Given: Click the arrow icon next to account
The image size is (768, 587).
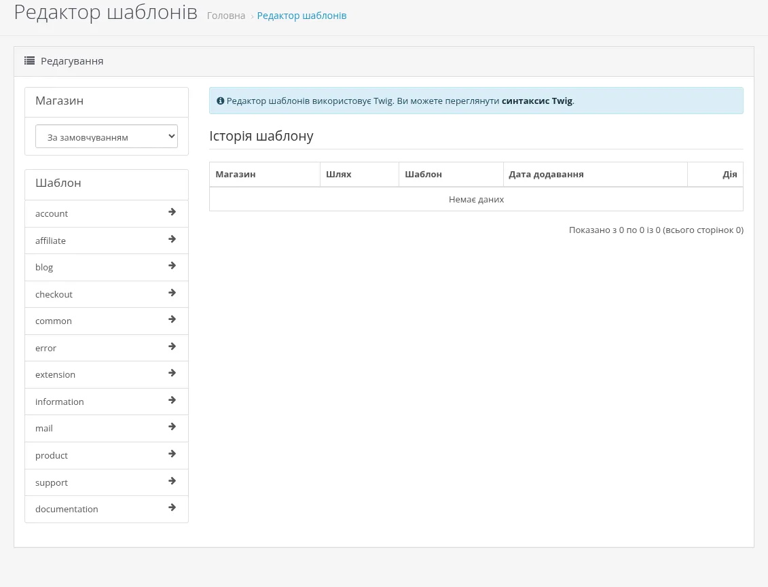Looking at the screenshot, I should click(x=172, y=212).
